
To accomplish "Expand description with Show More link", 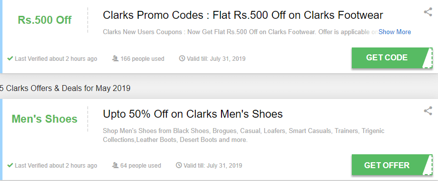I will click(395, 32).
